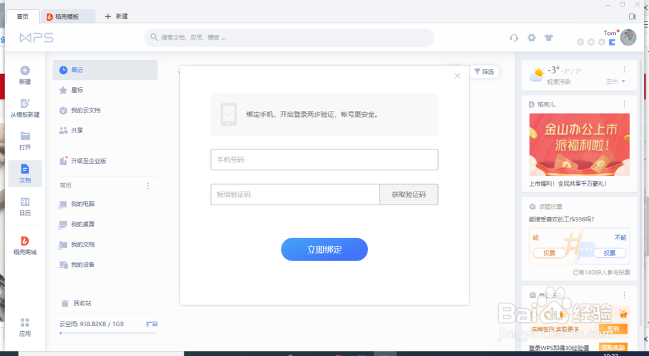Open the settings gear icon
The image size is (649, 356).
click(532, 38)
